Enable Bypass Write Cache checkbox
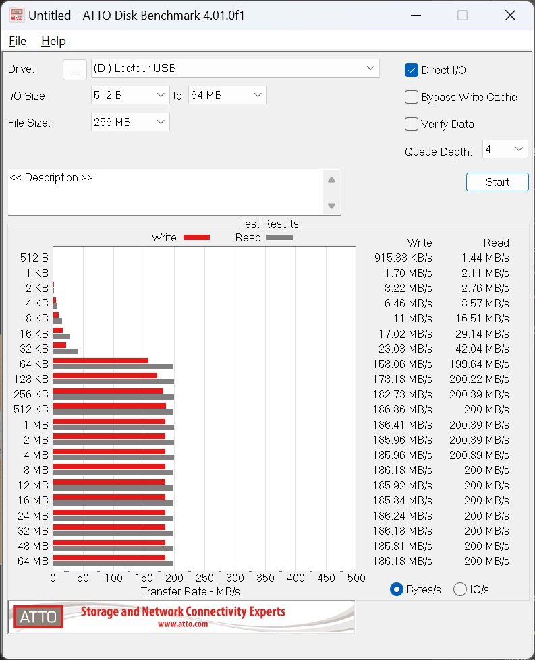The image size is (535, 660). tap(411, 97)
